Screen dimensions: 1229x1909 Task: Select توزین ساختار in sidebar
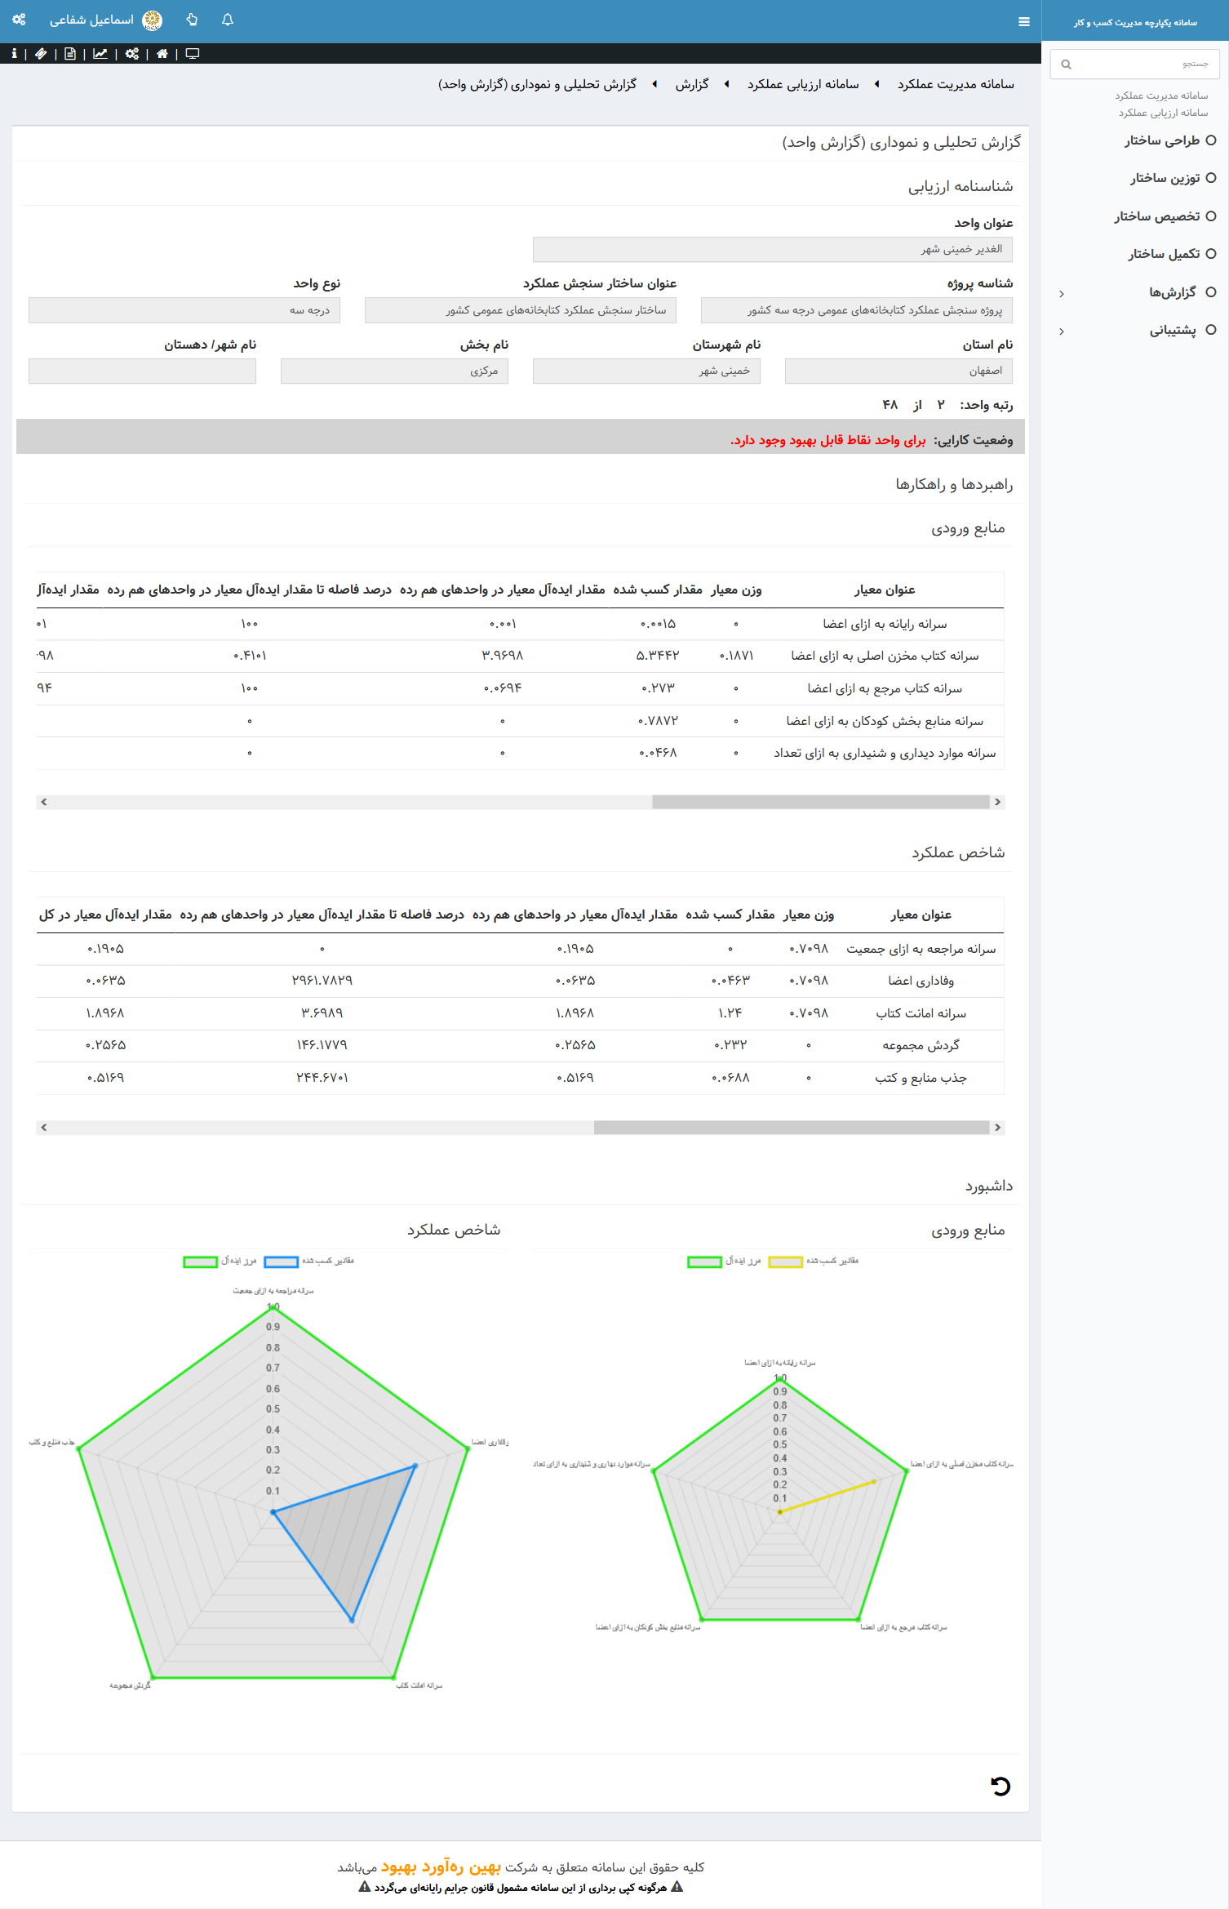1165,178
